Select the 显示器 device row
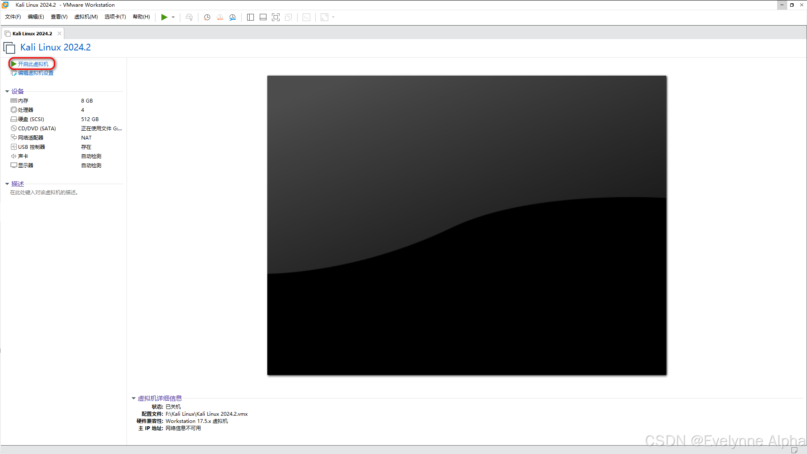Image resolution: width=807 pixels, height=454 pixels. (66, 166)
